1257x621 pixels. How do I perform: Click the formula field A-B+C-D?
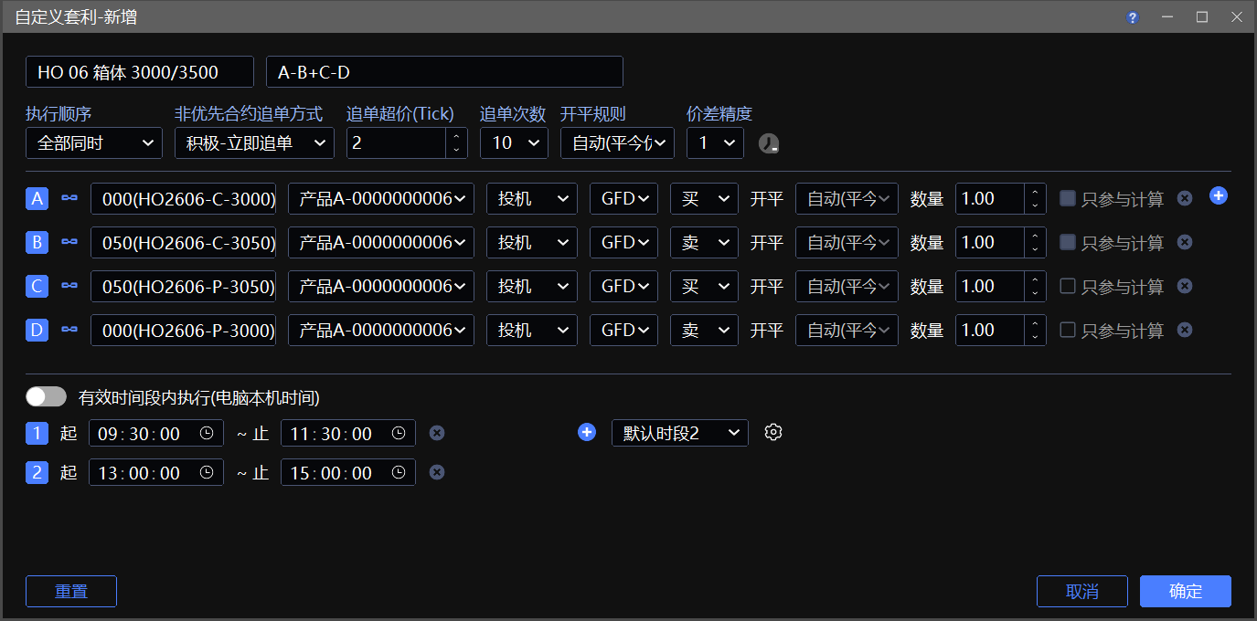(444, 71)
